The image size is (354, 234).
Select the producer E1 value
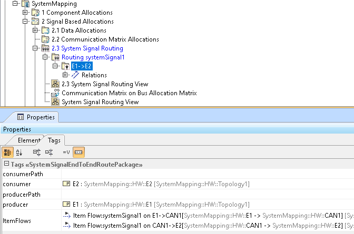[x=161, y=205]
